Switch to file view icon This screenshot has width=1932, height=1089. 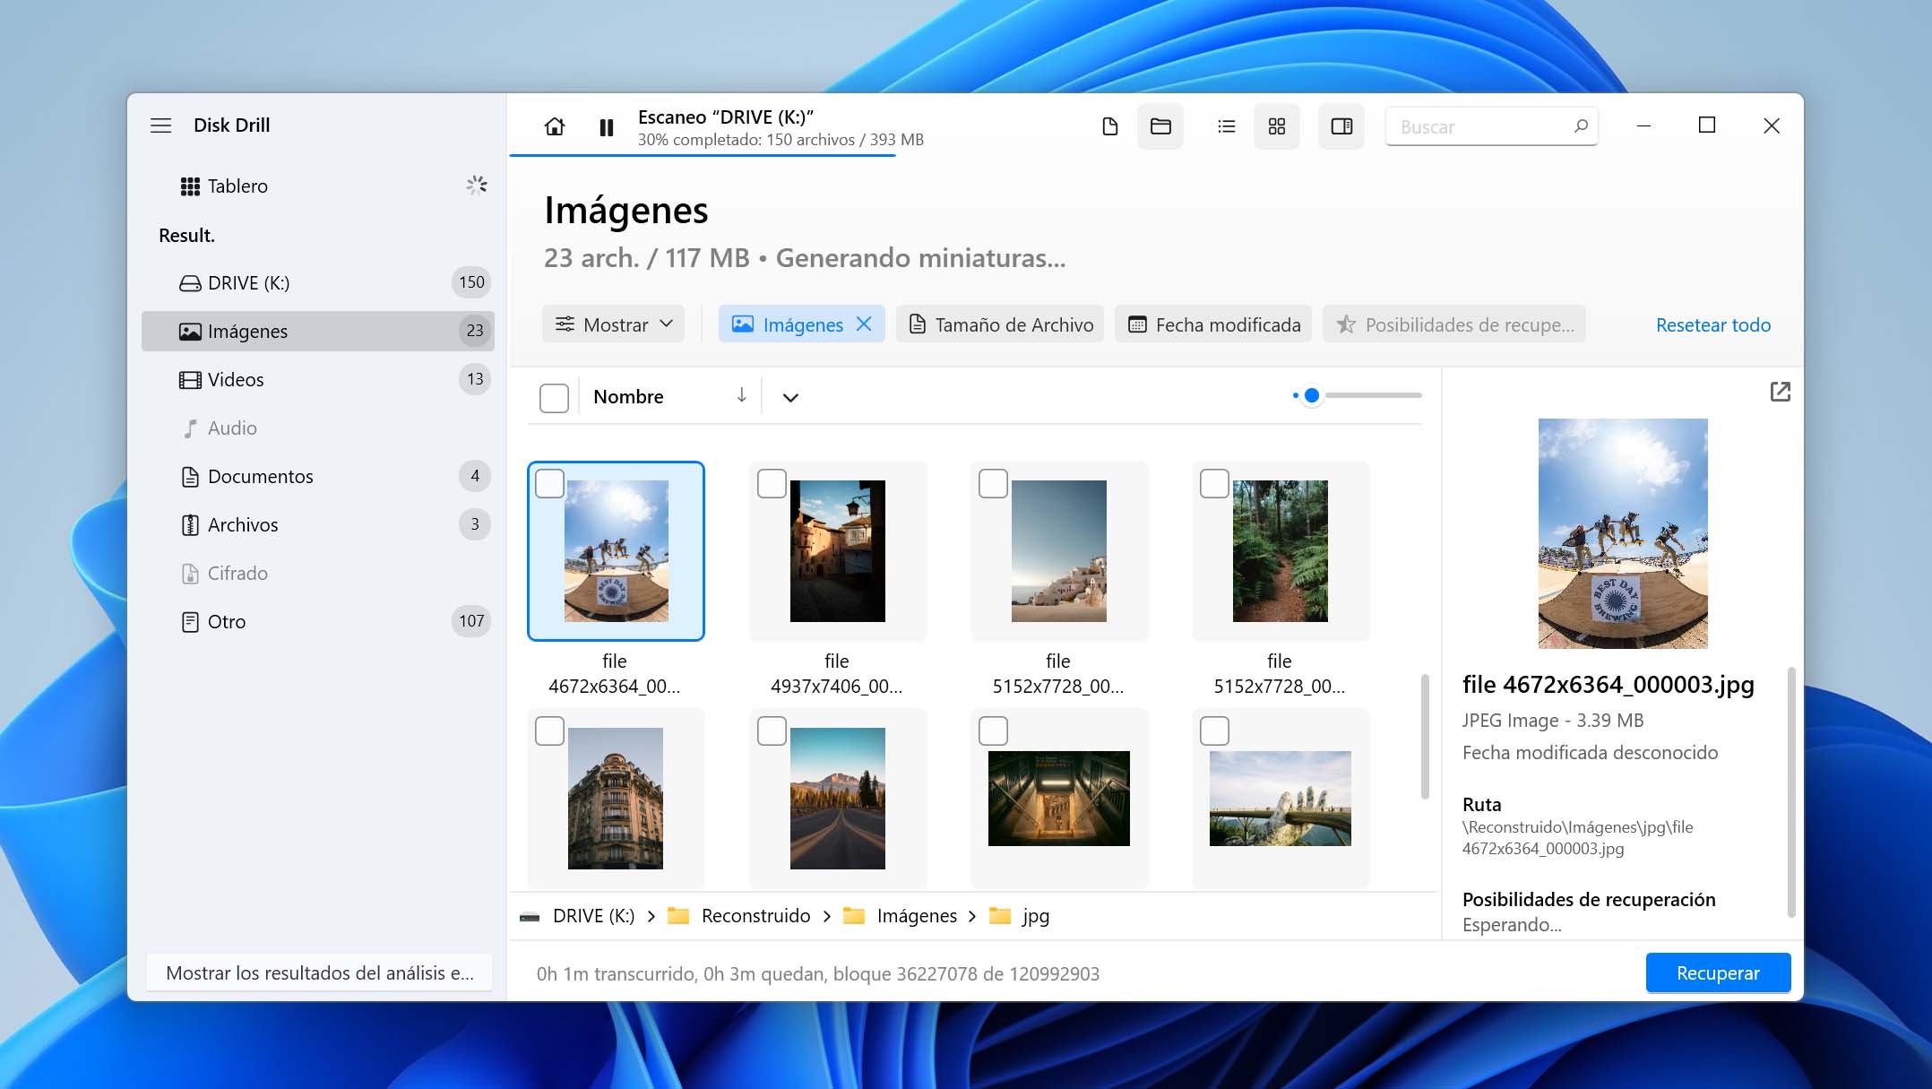pyautogui.click(x=1109, y=126)
